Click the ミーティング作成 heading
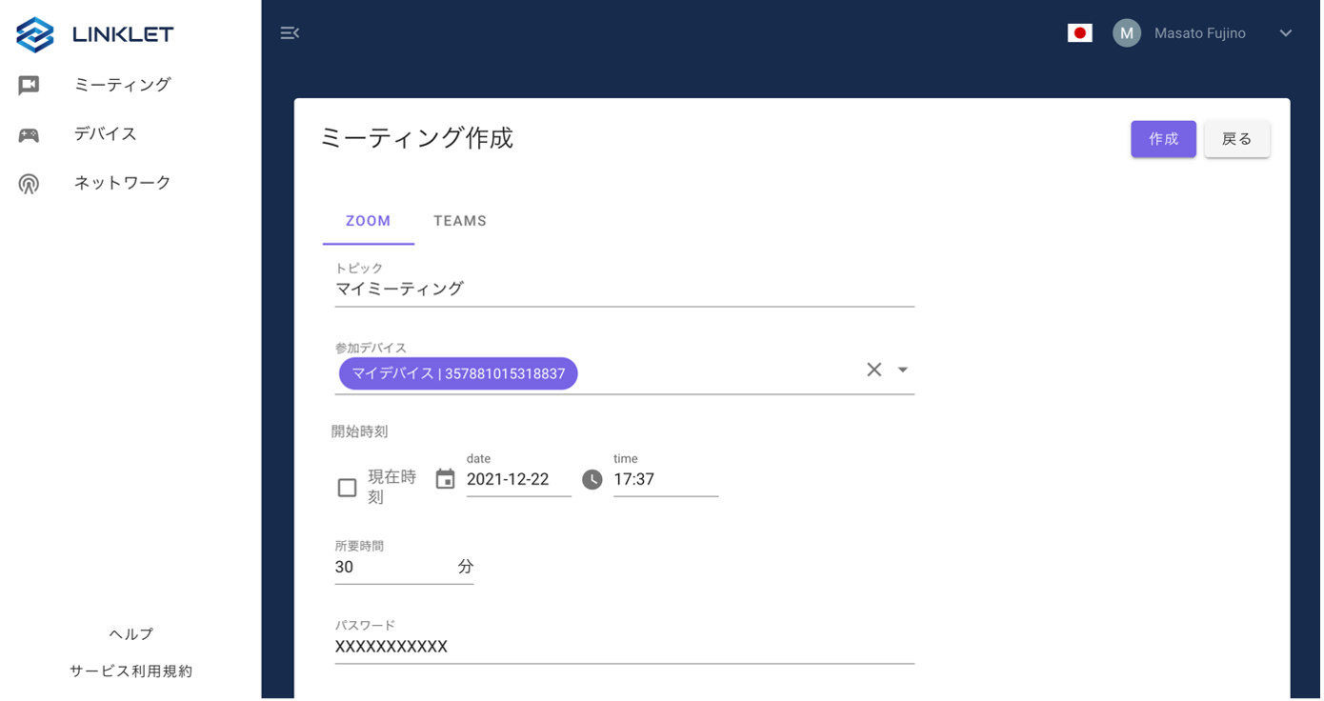This screenshot has height=701, width=1324. [416, 139]
